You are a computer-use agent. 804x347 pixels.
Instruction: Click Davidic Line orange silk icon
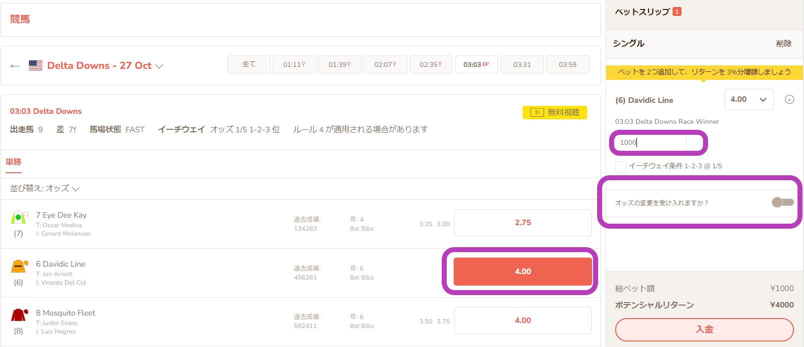point(19,266)
